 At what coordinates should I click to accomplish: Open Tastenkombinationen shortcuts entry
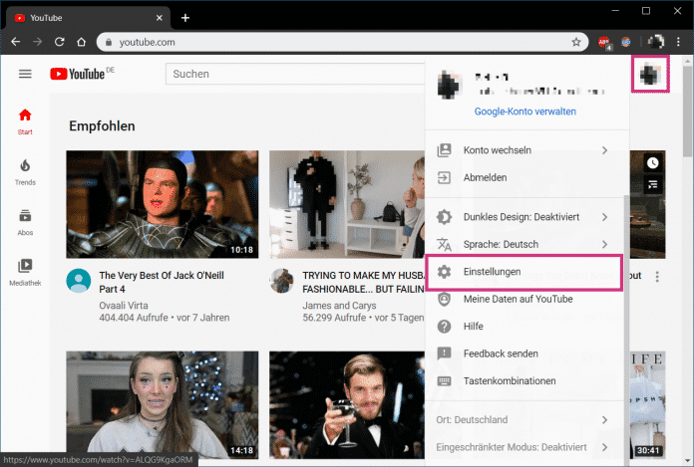click(510, 380)
